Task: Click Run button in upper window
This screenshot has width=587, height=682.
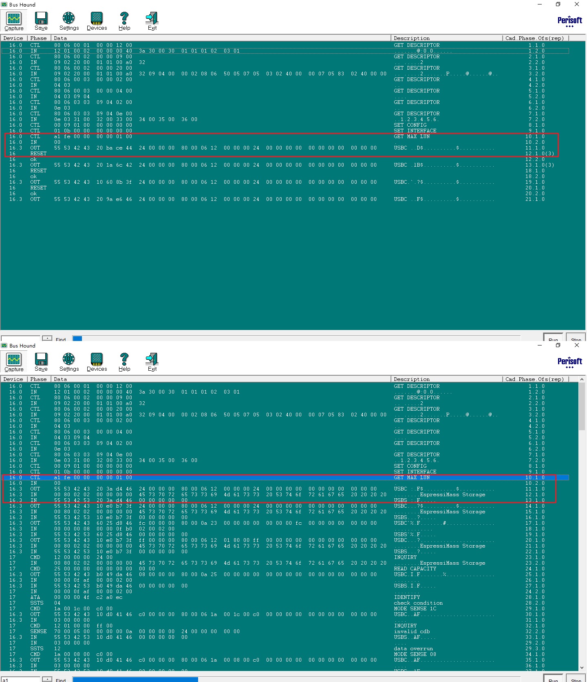Action: pos(553,337)
